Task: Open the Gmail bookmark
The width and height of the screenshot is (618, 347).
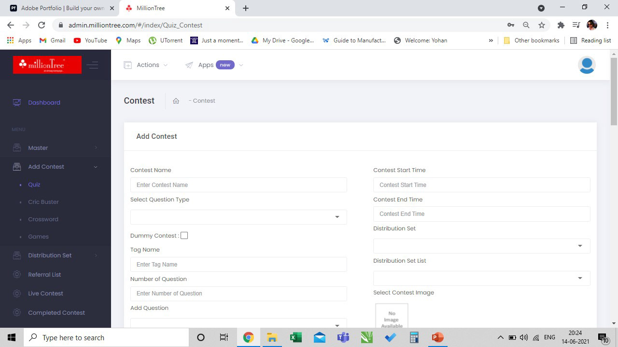Action: click(x=52, y=40)
